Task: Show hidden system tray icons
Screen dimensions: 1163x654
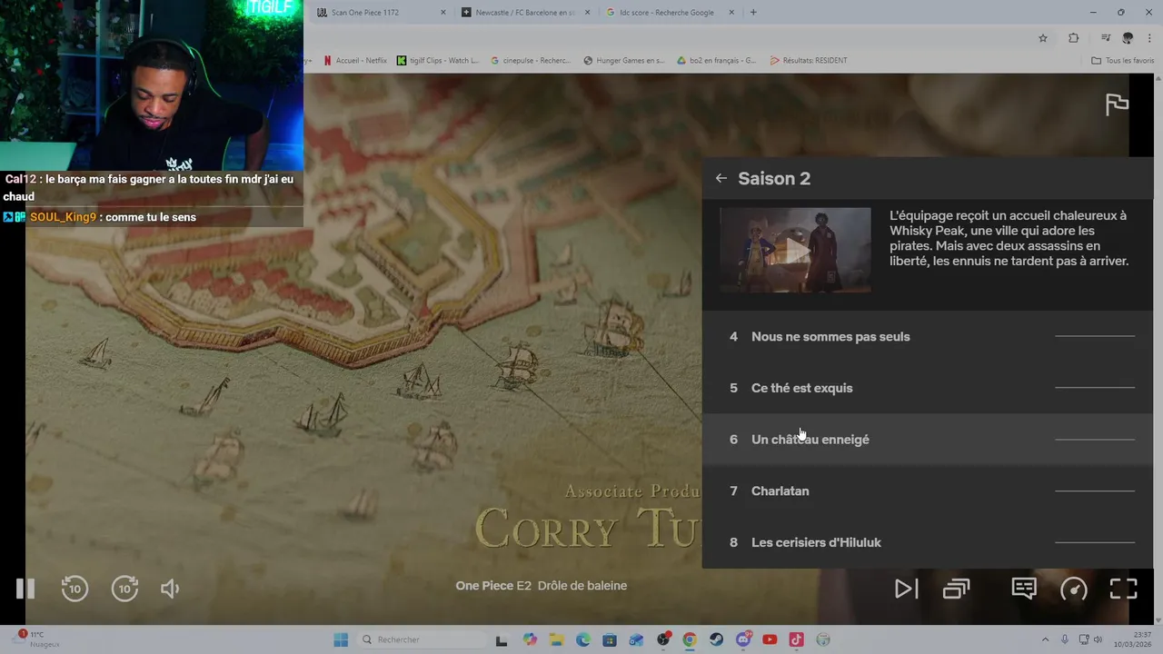Action: click(x=1045, y=639)
